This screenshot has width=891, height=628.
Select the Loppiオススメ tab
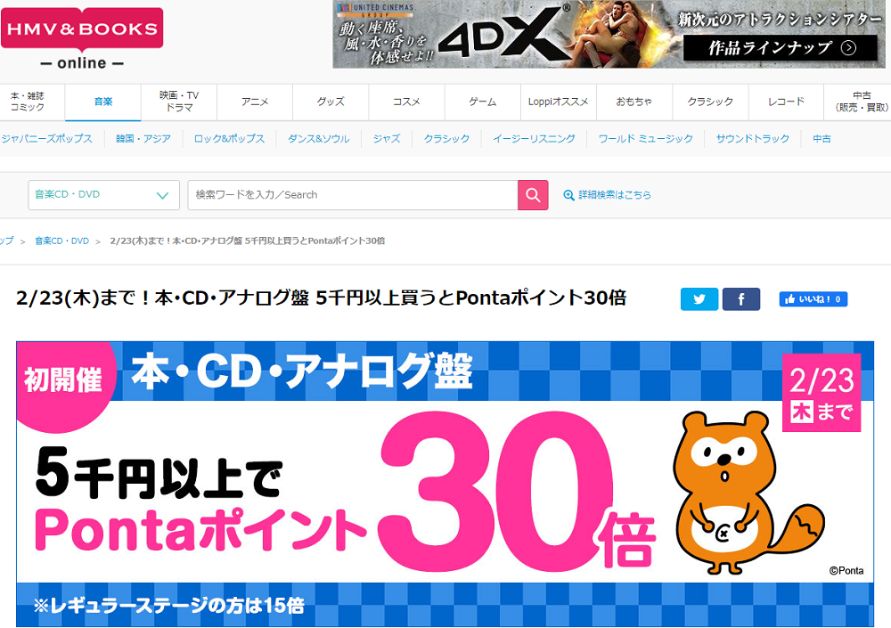[559, 102]
